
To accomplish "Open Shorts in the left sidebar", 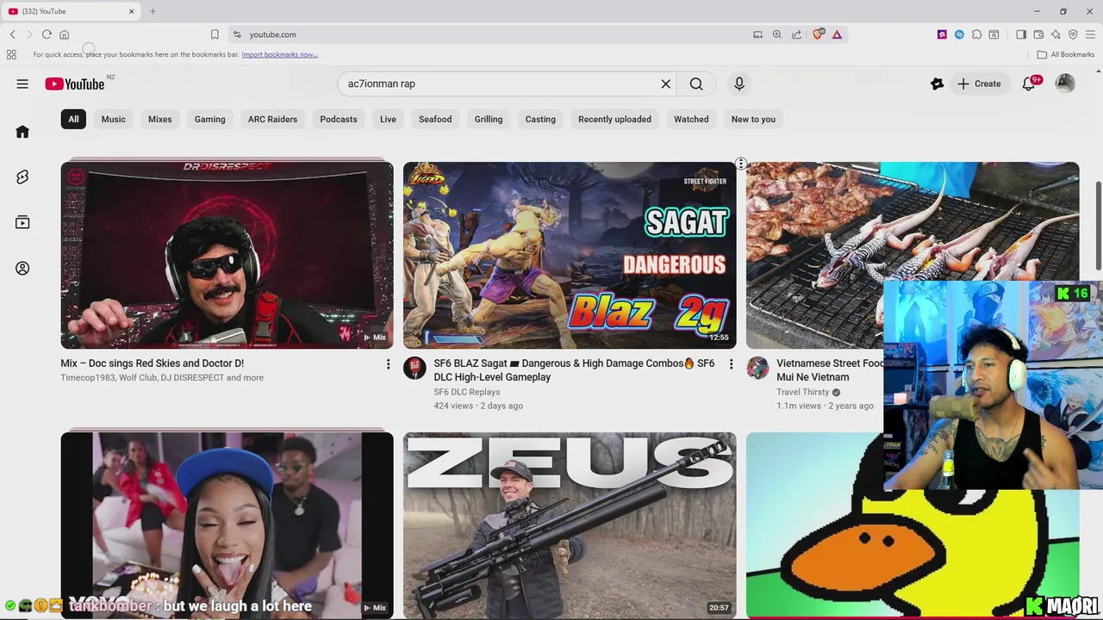I will [22, 177].
